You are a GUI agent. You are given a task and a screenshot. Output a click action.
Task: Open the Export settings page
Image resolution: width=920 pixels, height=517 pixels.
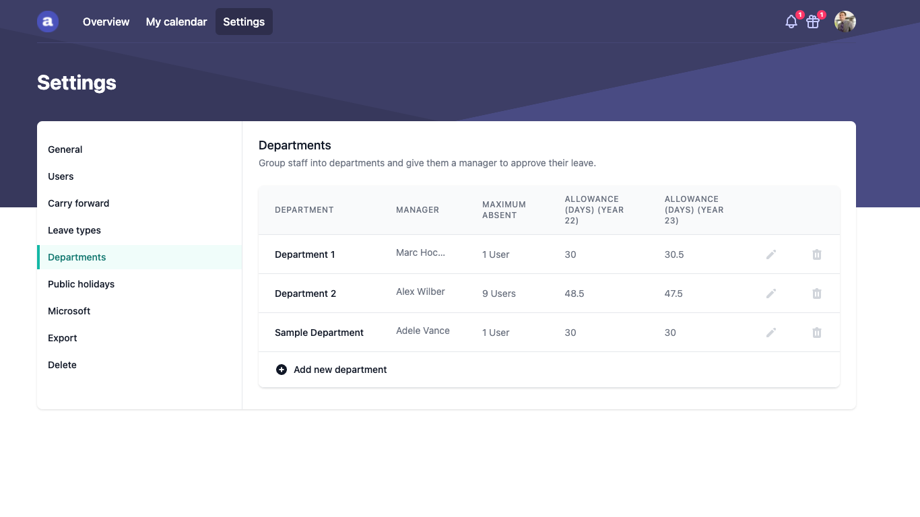62,338
